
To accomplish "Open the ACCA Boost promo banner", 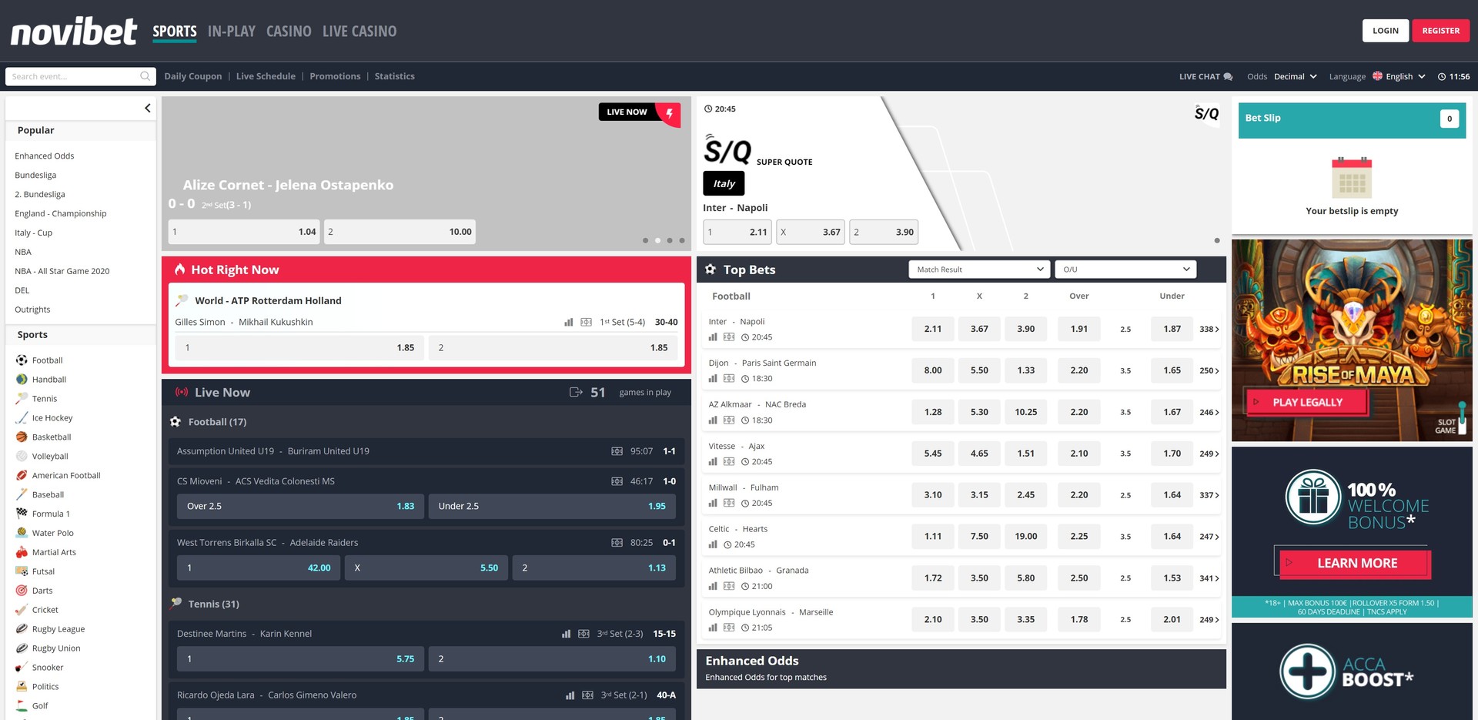I will click(x=1352, y=671).
